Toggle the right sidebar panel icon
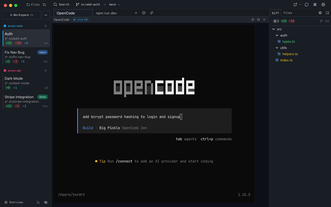This screenshot has width=331, height=207. [327, 13]
